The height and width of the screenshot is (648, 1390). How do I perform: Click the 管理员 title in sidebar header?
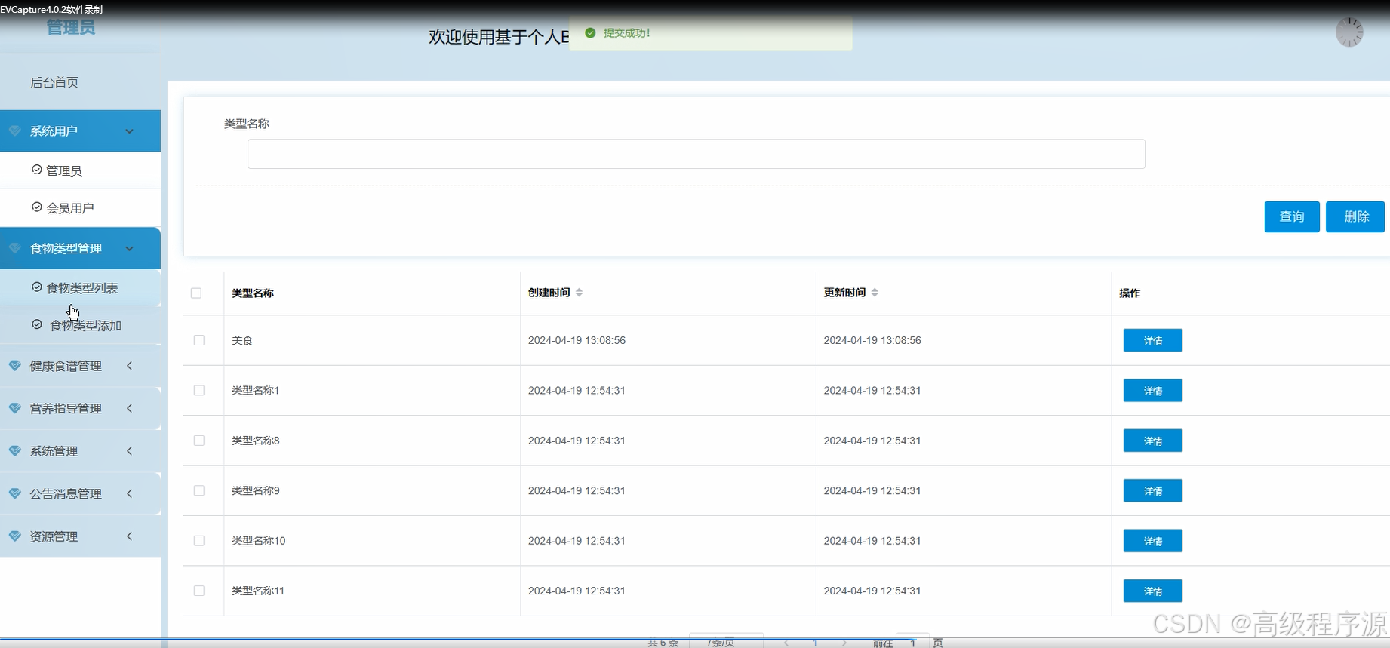pos(71,27)
